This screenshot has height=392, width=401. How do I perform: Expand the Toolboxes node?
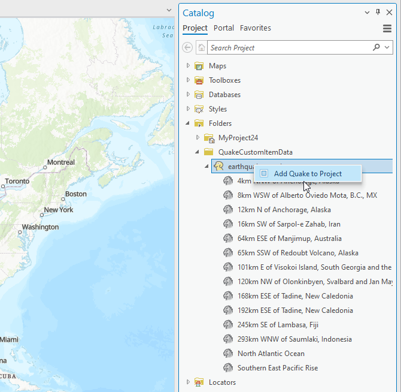188,80
